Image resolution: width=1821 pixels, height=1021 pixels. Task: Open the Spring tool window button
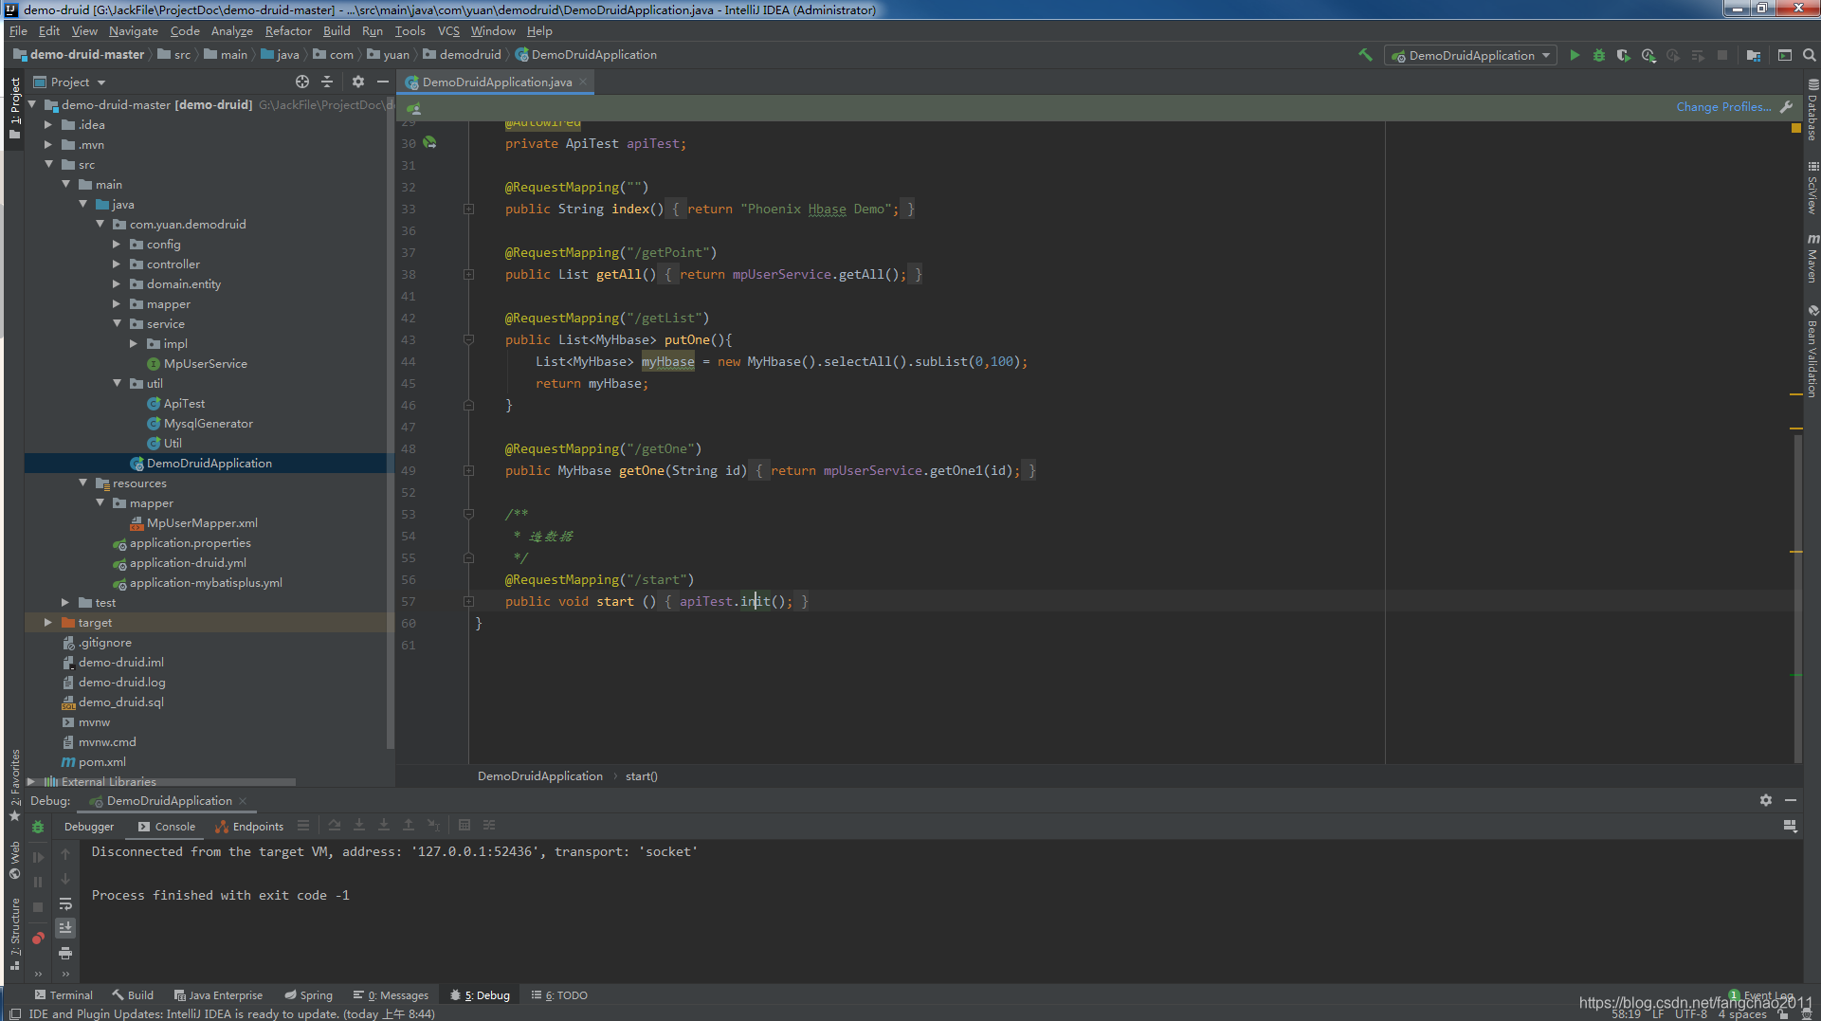tap(309, 994)
